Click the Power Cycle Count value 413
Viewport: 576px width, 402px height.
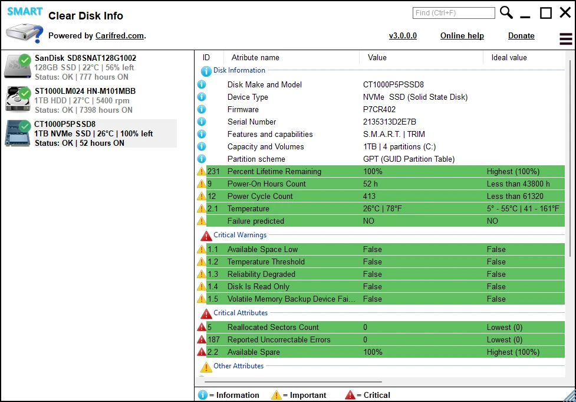point(369,196)
